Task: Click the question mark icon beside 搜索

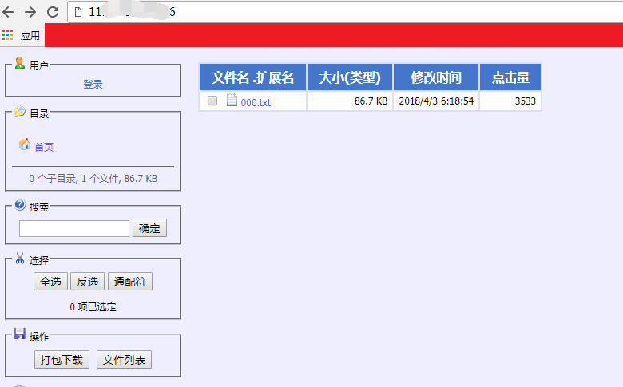Action: pyautogui.click(x=20, y=205)
